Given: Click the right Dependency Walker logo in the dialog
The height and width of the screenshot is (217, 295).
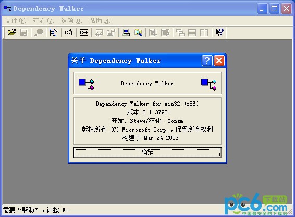Looking at the screenshot, I should (208, 84).
